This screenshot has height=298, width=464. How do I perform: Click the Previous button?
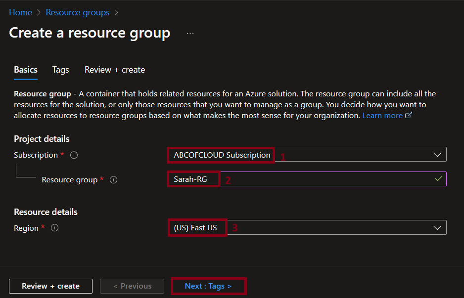pyautogui.click(x=132, y=286)
